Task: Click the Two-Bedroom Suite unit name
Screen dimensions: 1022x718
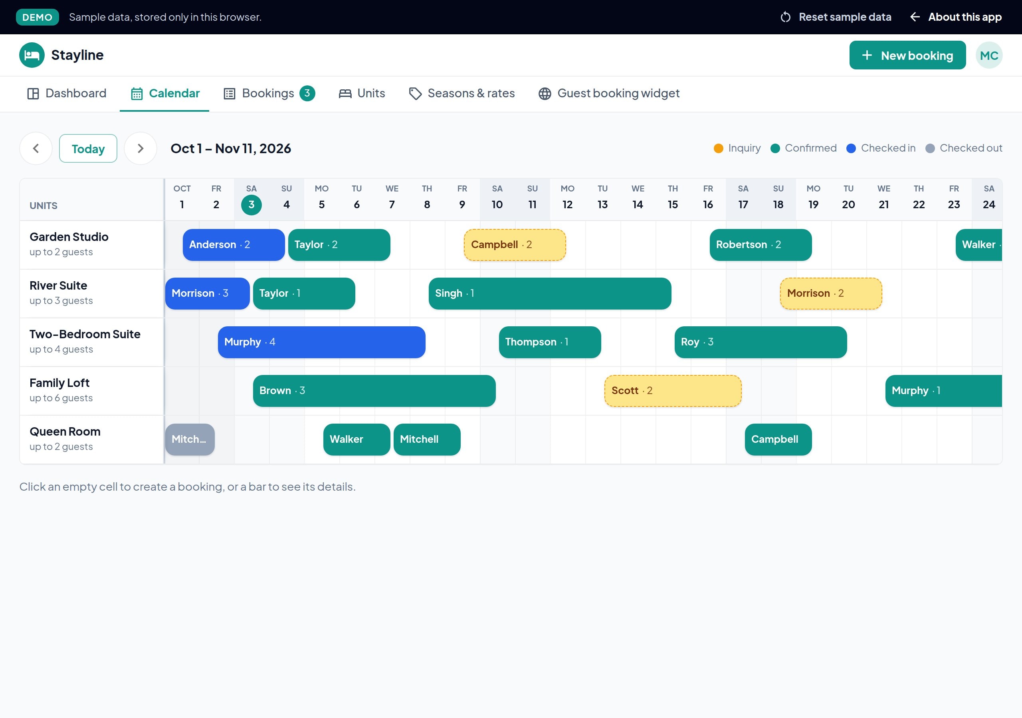Action: [x=85, y=335]
